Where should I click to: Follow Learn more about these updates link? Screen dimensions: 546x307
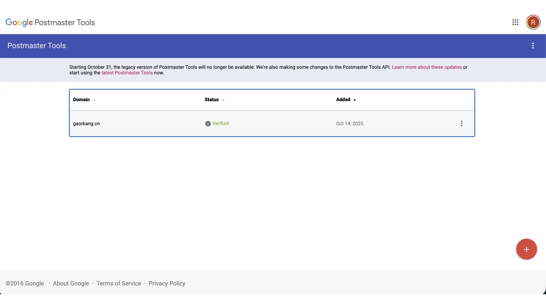[427, 67]
